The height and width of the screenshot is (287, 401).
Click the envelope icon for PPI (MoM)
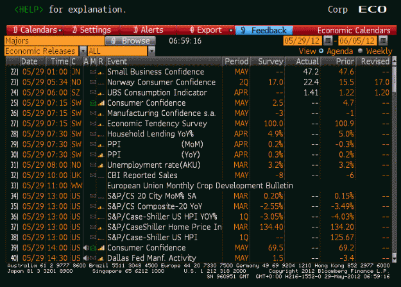click(93, 144)
